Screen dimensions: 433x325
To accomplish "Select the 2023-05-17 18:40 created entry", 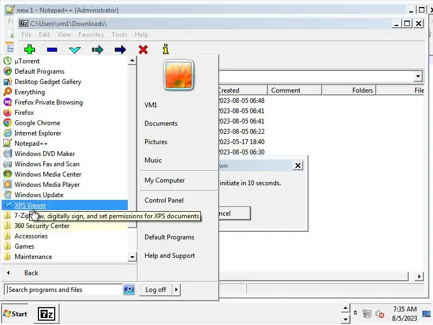I will coord(241,141).
